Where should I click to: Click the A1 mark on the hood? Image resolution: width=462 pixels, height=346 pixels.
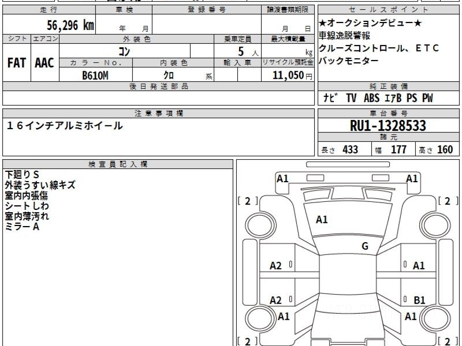coord(321,220)
